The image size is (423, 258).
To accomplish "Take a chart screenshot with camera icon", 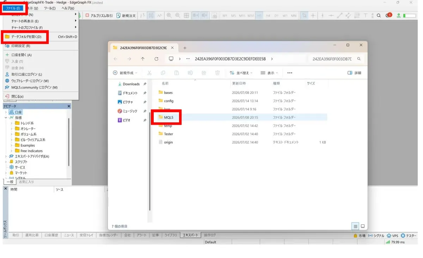I will point(214,16).
